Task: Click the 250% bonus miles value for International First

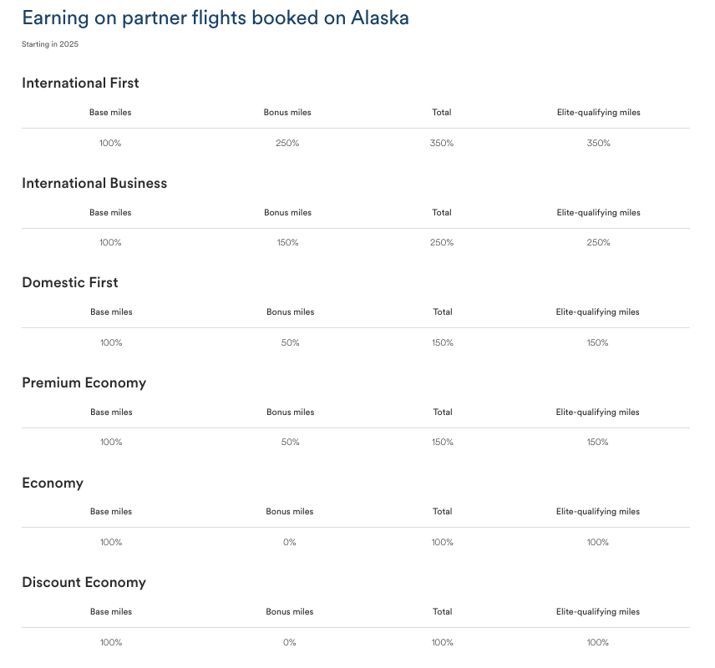Action: (x=287, y=143)
